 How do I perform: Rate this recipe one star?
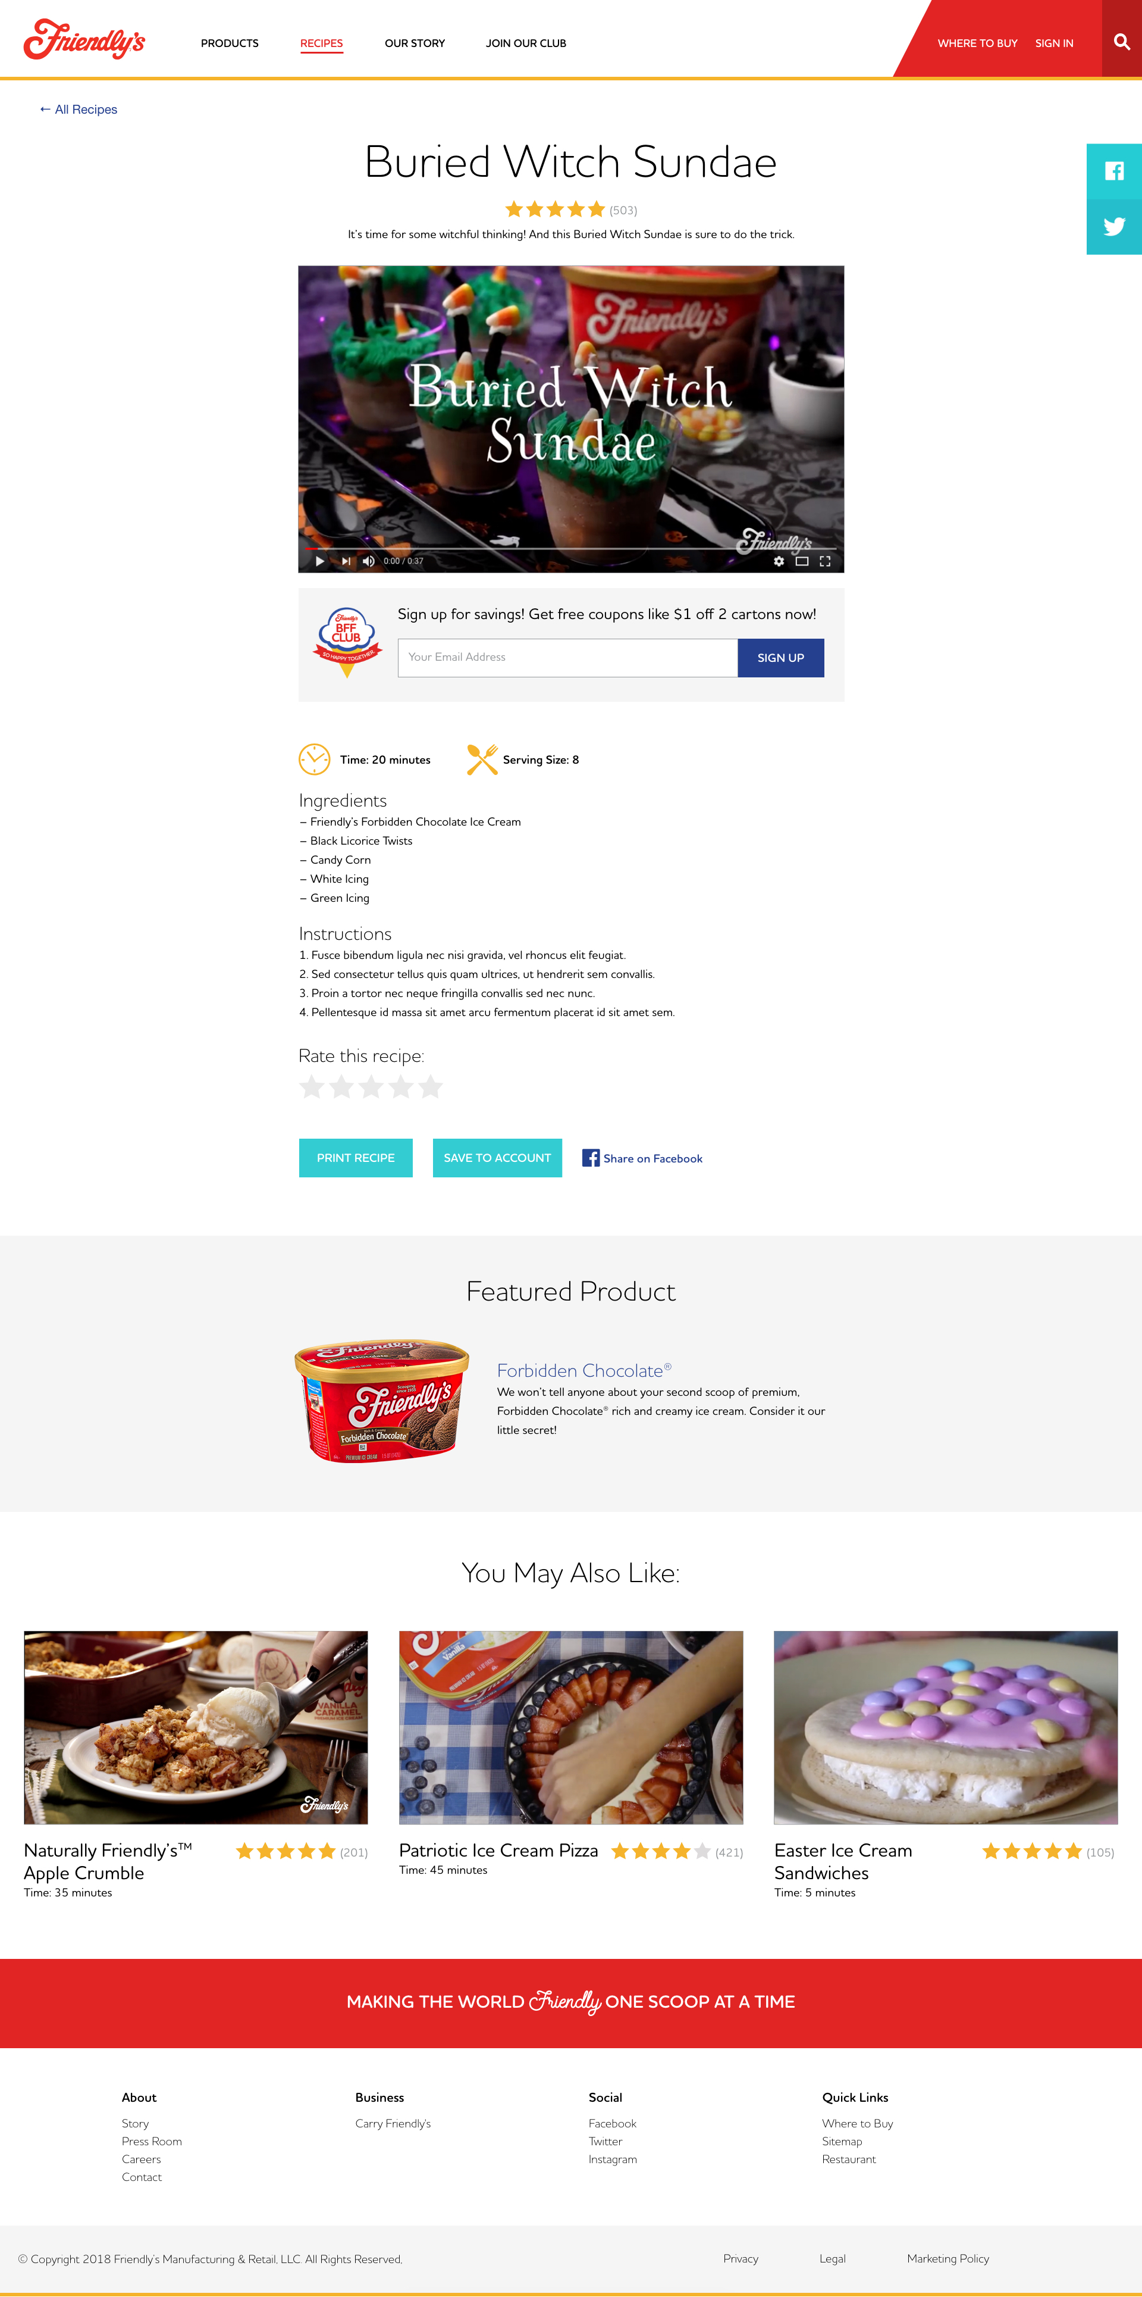[x=312, y=1086]
